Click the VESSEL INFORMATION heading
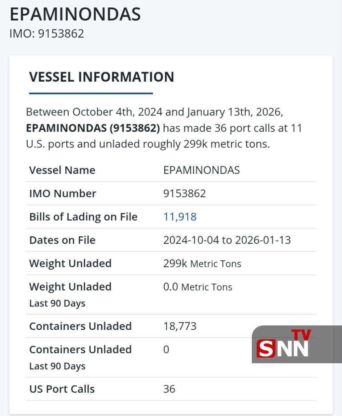Viewport: 342px width, 416px height. pyautogui.click(x=102, y=77)
